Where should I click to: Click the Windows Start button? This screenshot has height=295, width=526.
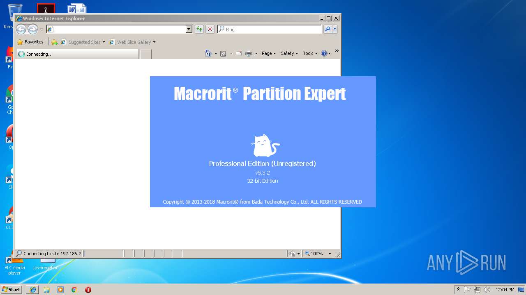pos(12,289)
